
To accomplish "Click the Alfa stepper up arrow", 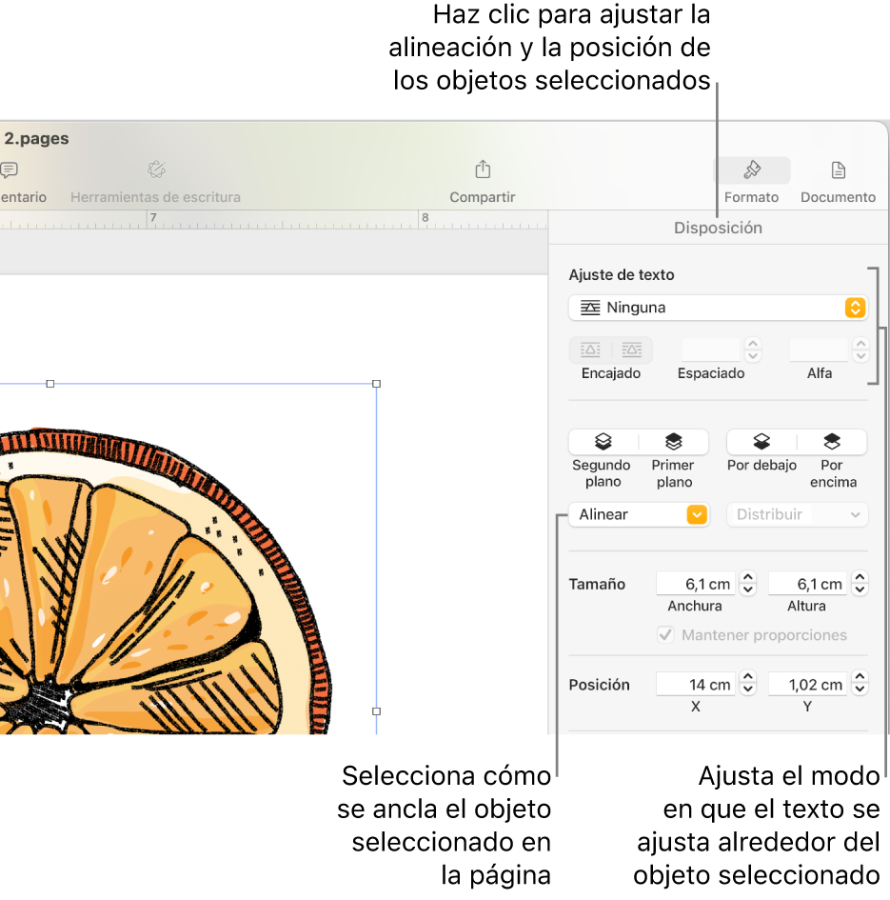I will coord(860,343).
